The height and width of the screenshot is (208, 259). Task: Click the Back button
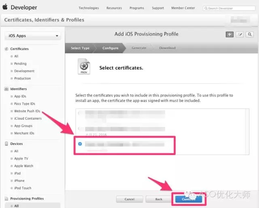pos(159,199)
